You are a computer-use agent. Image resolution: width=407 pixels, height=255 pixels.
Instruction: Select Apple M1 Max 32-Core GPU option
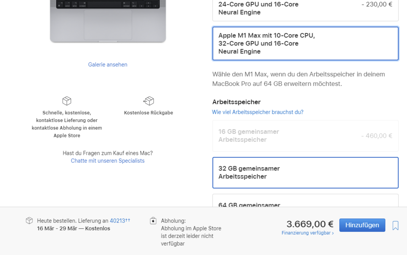click(306, 43)
